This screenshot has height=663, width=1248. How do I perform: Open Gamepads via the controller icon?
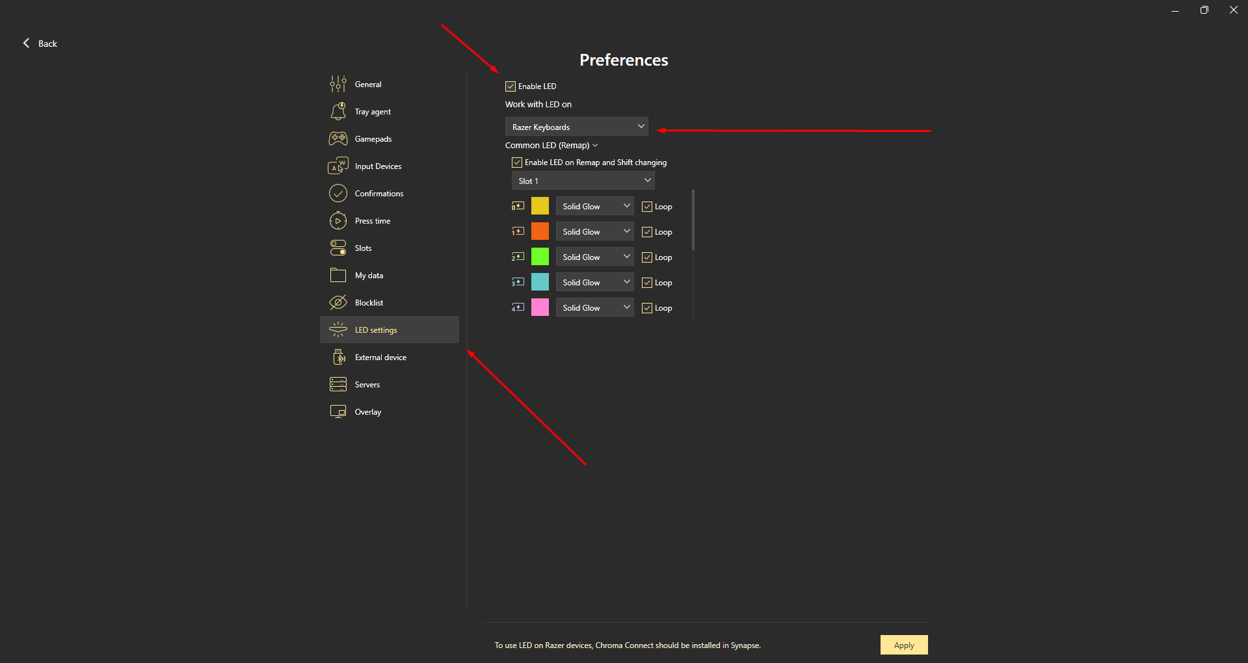pos(338,139)
